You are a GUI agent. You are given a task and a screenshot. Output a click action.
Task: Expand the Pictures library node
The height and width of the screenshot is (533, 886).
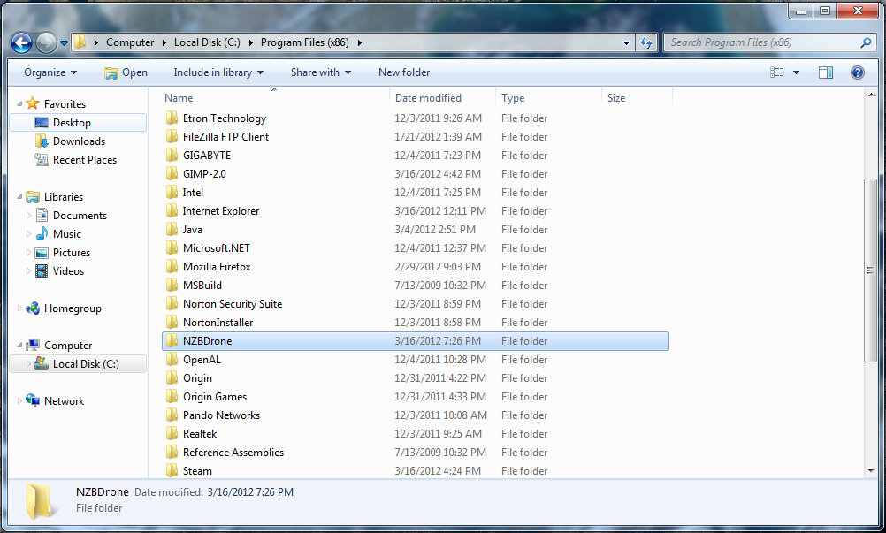(x=29, y=253)
